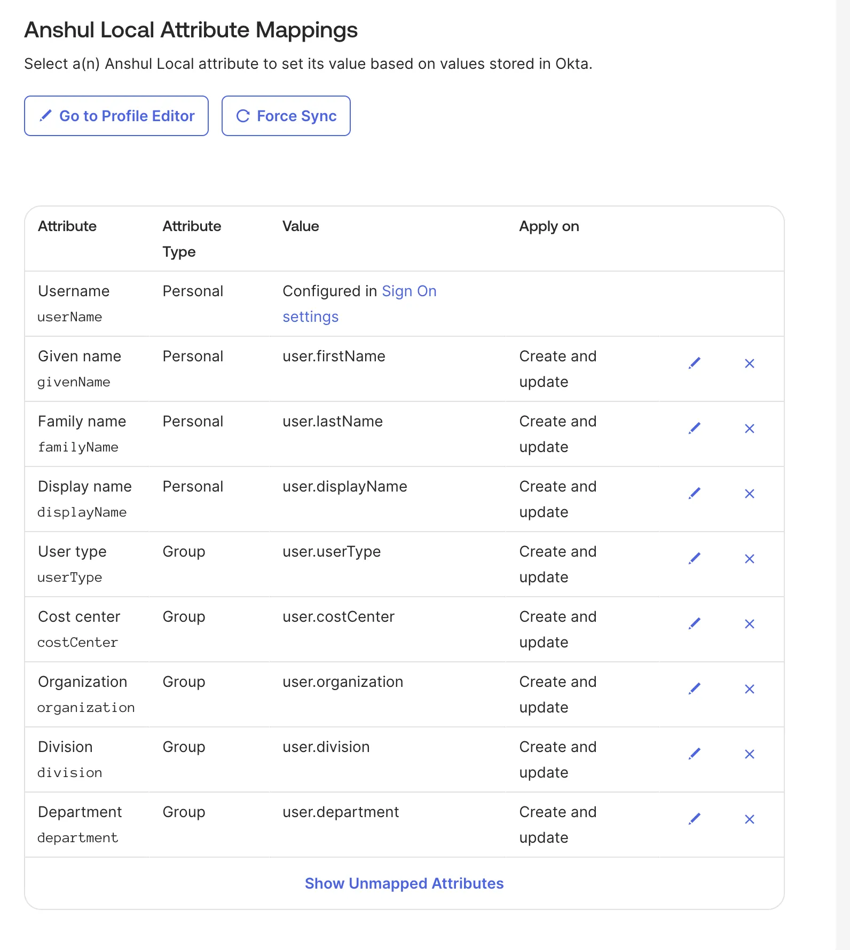850x950 pixels.
Task: Edit the Division mapping
Action: pos(694,754)
